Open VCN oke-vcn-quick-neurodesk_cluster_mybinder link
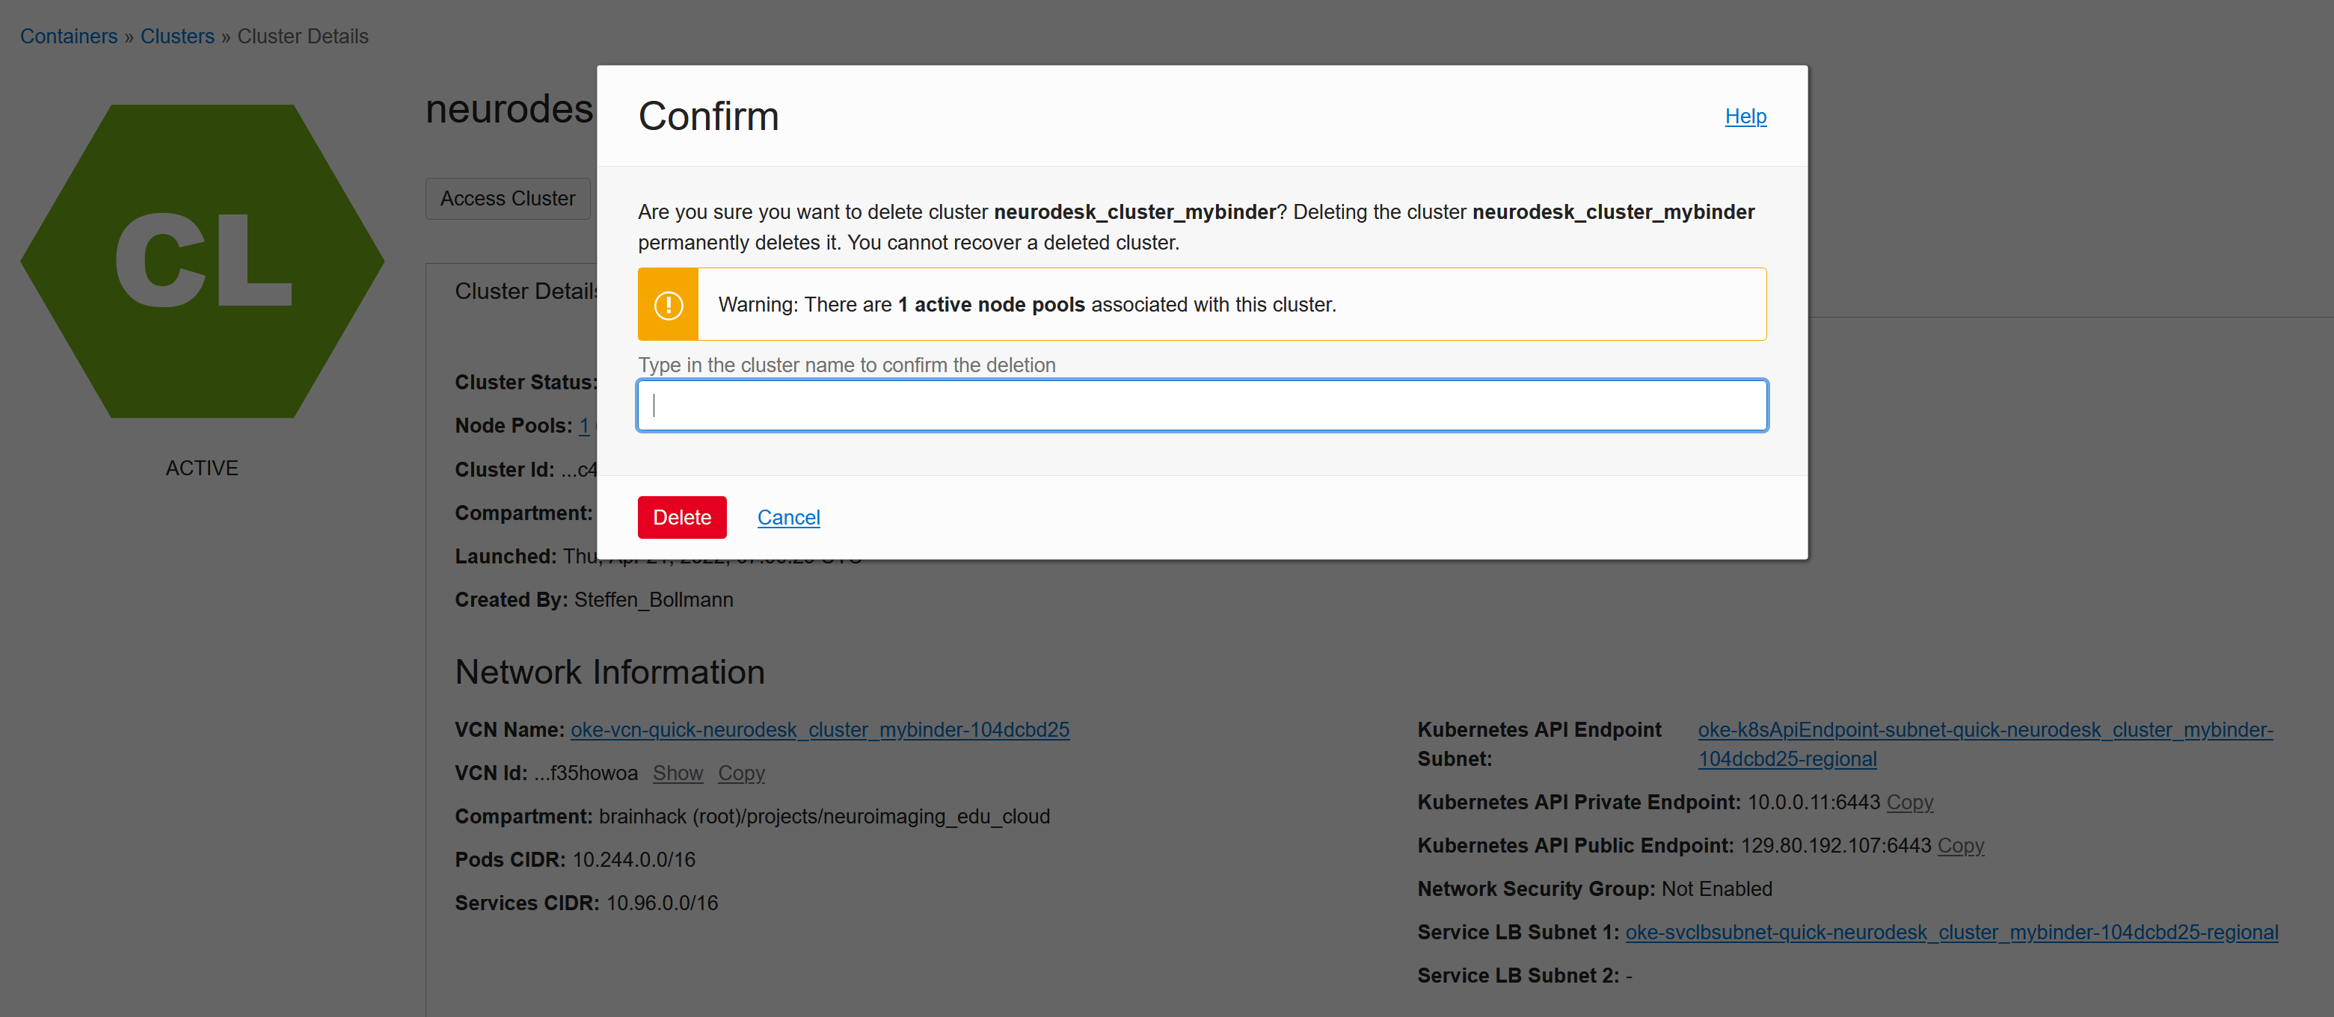This screenshot has height=1017, width=2334. click(x=820, y=729)
